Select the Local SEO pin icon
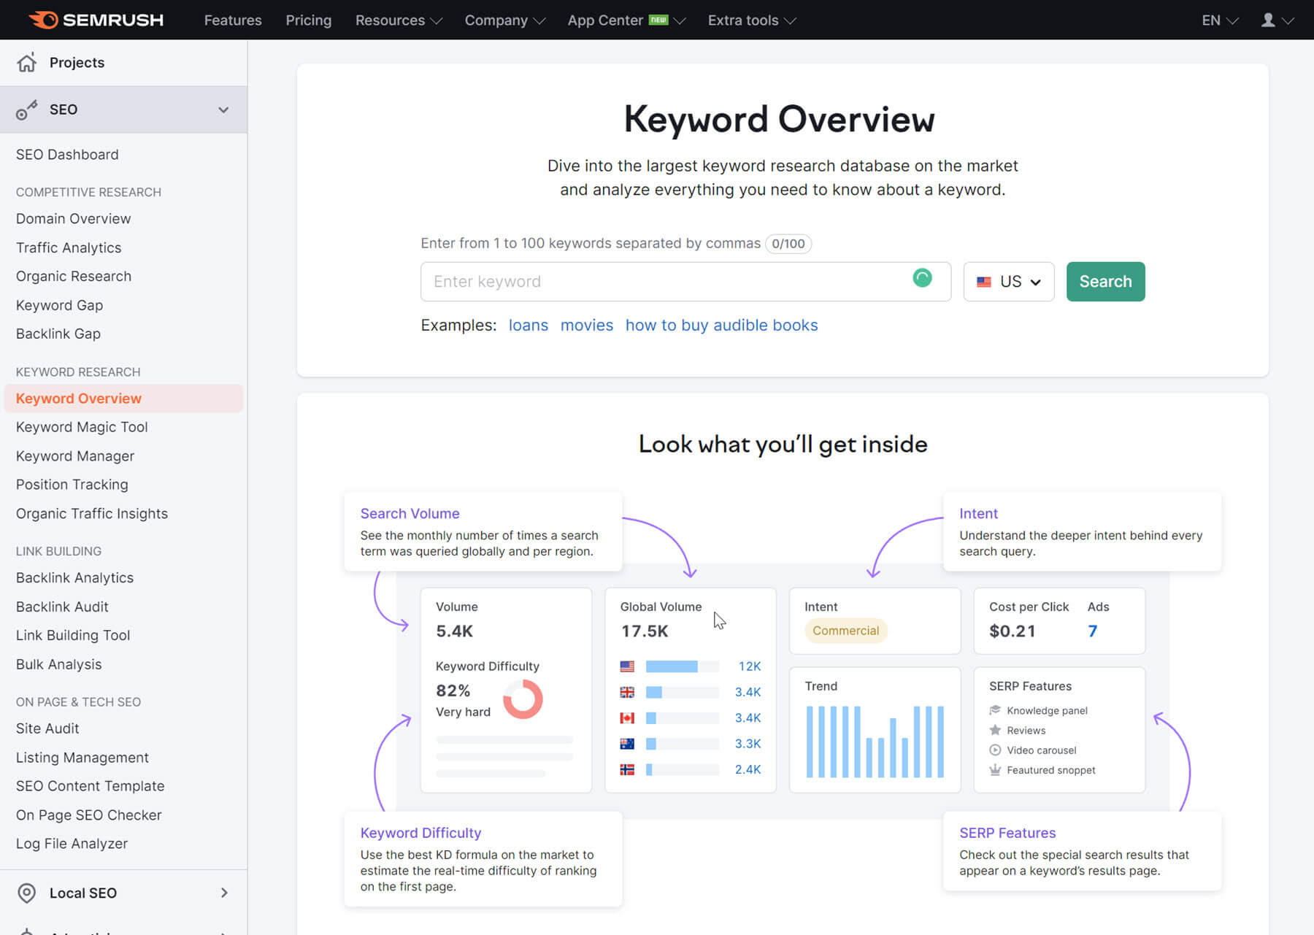 (27, 893)
